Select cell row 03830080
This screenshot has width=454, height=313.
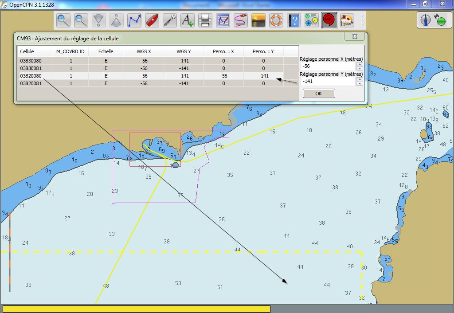click(x=158, y=61)
